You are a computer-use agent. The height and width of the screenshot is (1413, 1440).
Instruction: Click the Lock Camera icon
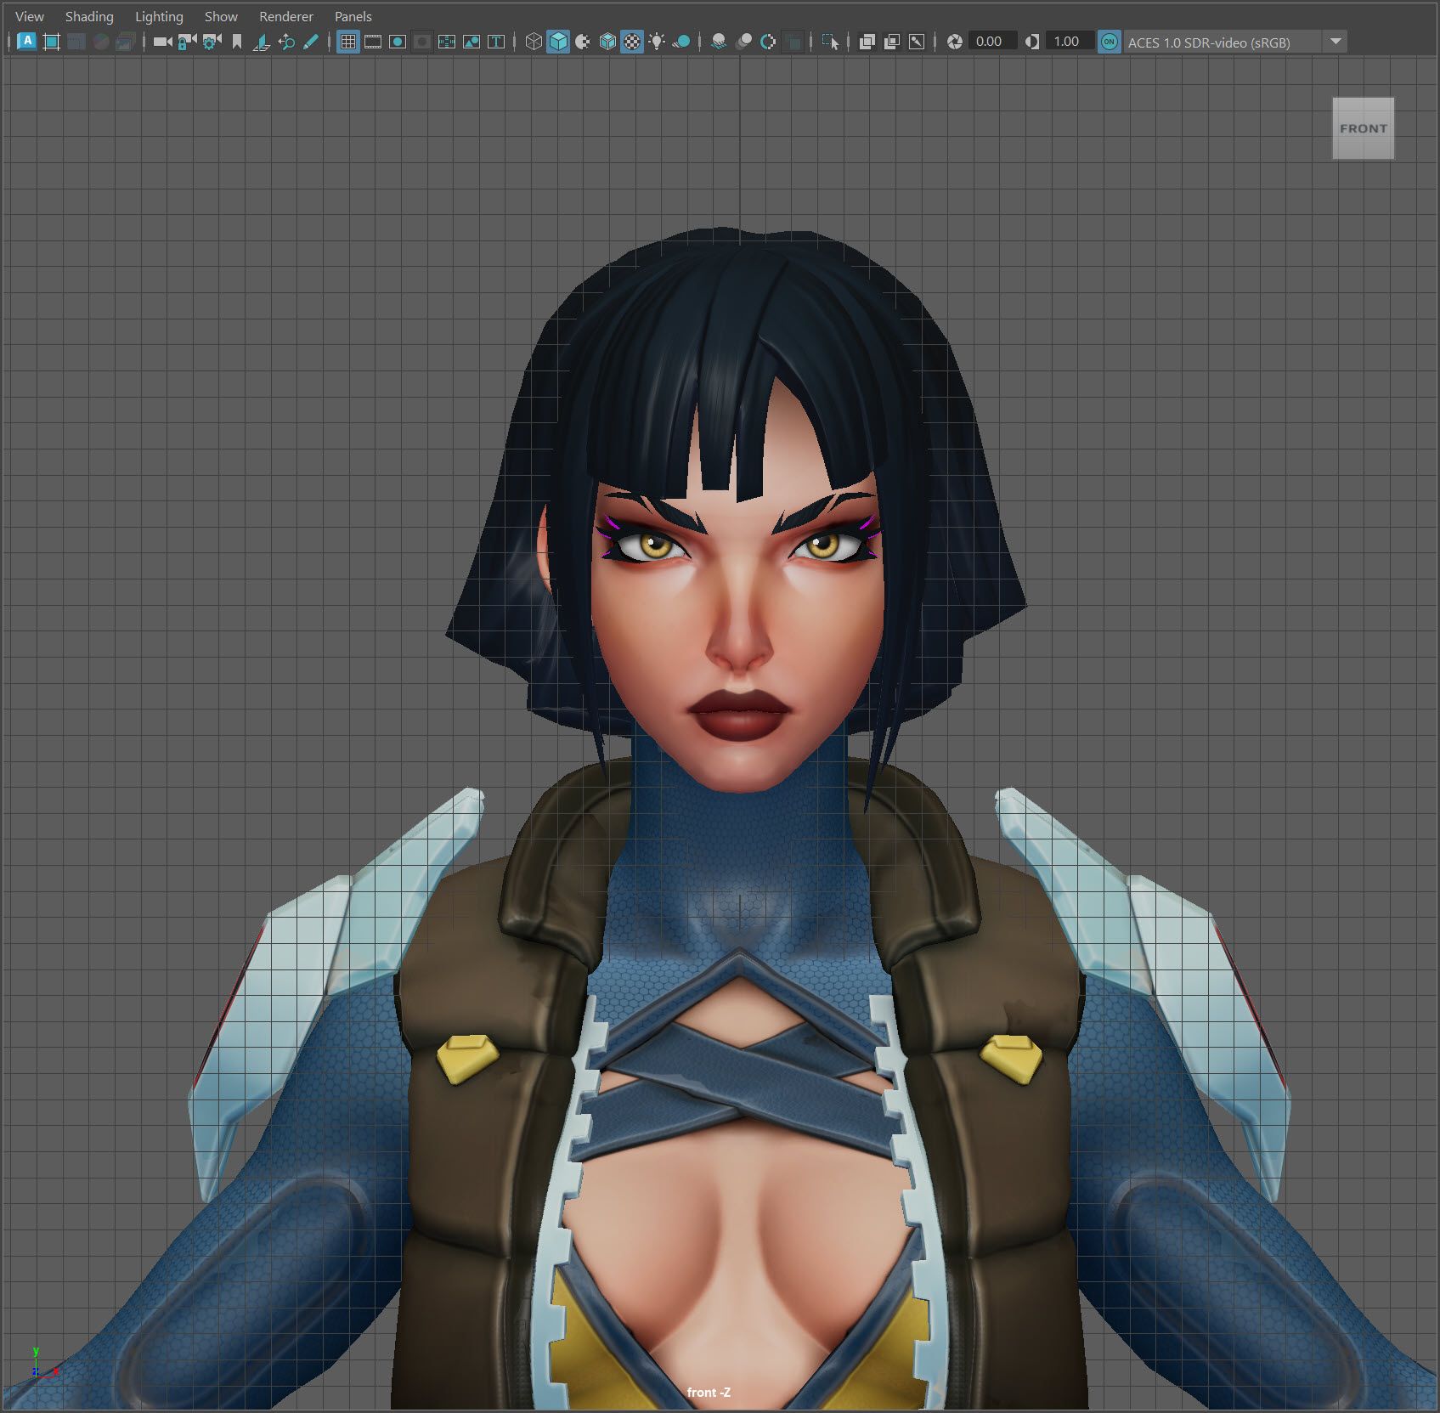tap(187, 42)
